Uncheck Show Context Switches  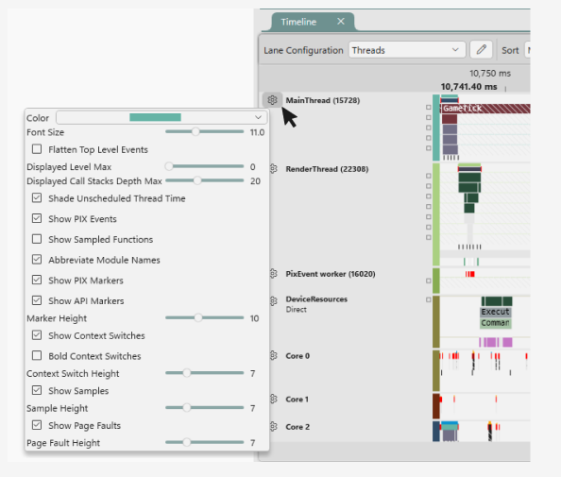(37, 335)
